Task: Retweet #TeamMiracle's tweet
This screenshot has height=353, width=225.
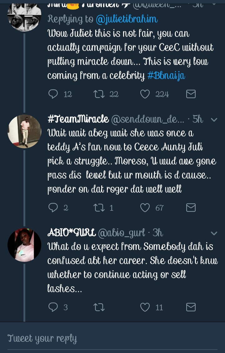Action: 99,208
